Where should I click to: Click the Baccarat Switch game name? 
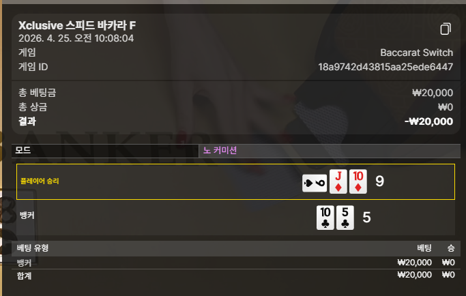[417, 53]
